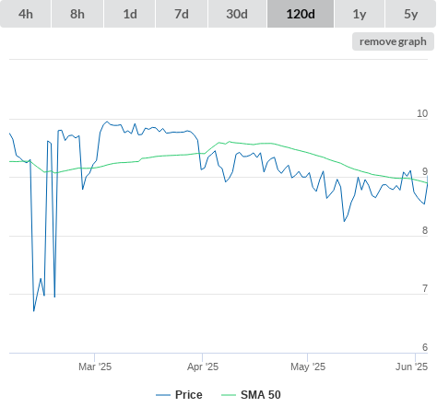Switch to the 1d time range

[130, 14]
